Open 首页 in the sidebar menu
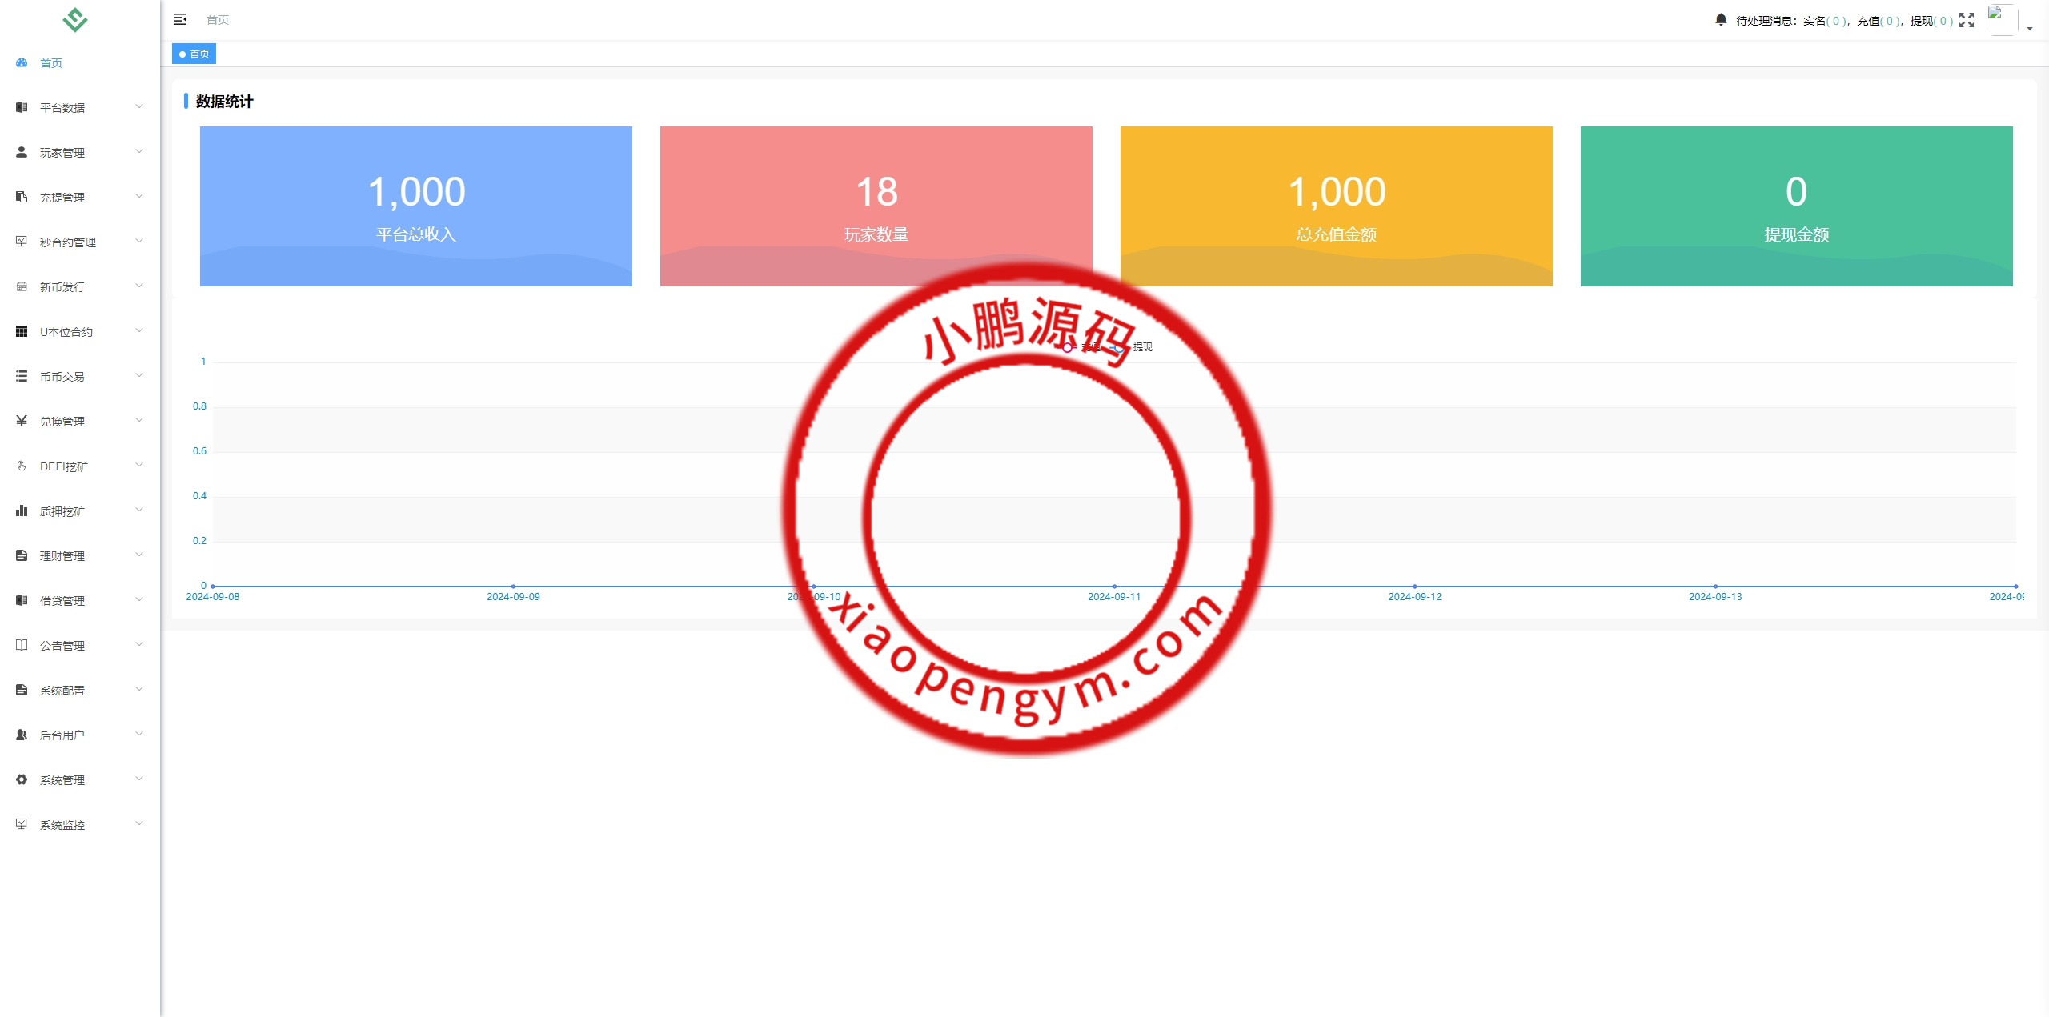The width and height of the screenshot is (2049, 1017). [51, 63]
